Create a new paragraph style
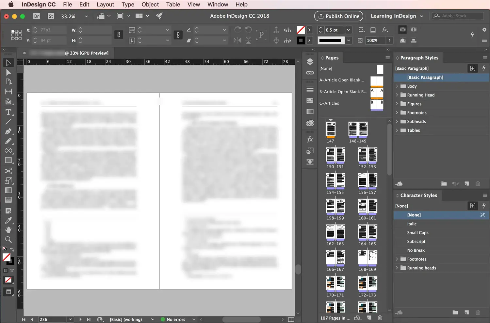 466,184
